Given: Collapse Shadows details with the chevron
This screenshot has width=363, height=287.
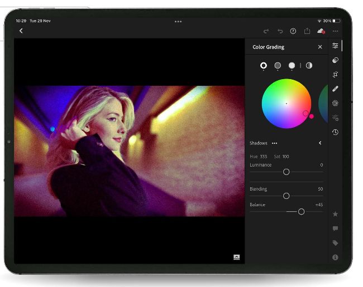Looking at the screenshot, I should coord(320,143).
